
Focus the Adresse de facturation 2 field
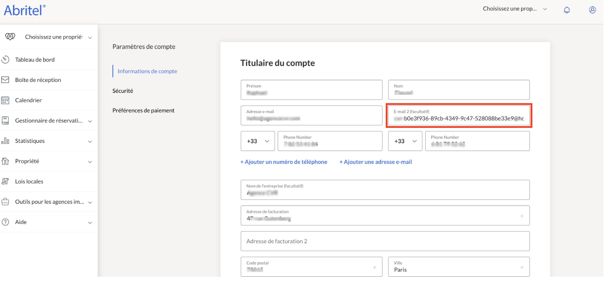[x=385, y=241]
